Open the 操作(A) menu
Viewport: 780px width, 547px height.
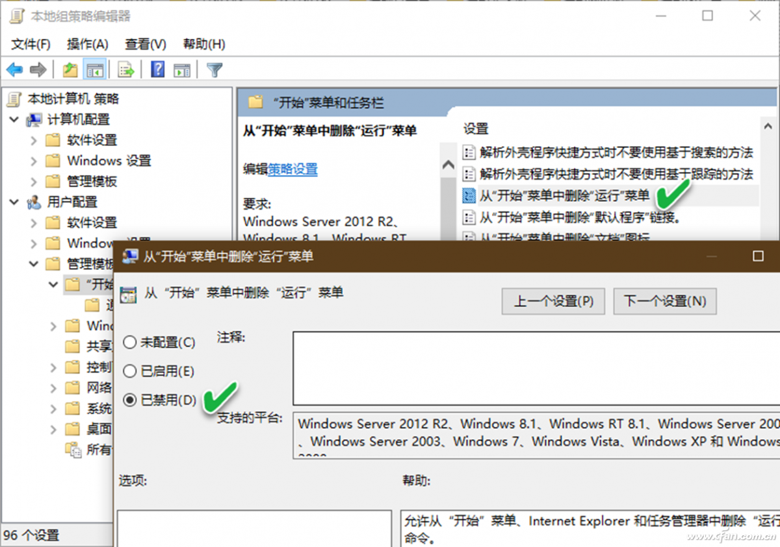click(89, 44)
